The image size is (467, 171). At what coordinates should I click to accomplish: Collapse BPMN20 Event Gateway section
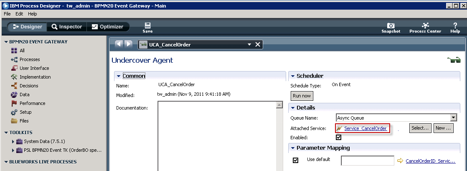[x=6, y=42]
